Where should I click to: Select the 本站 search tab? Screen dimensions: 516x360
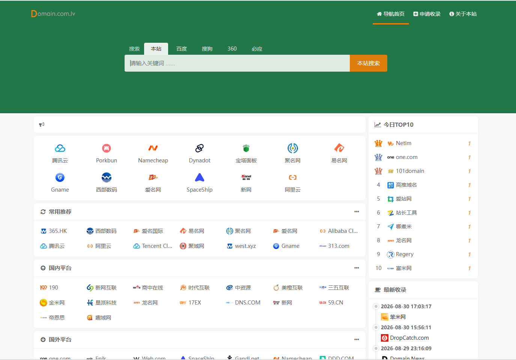click(156, 49)
